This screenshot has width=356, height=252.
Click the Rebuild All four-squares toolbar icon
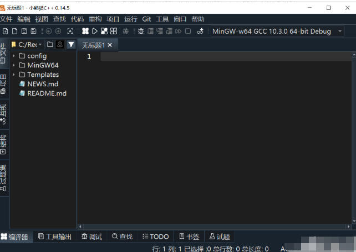[114, 32]
